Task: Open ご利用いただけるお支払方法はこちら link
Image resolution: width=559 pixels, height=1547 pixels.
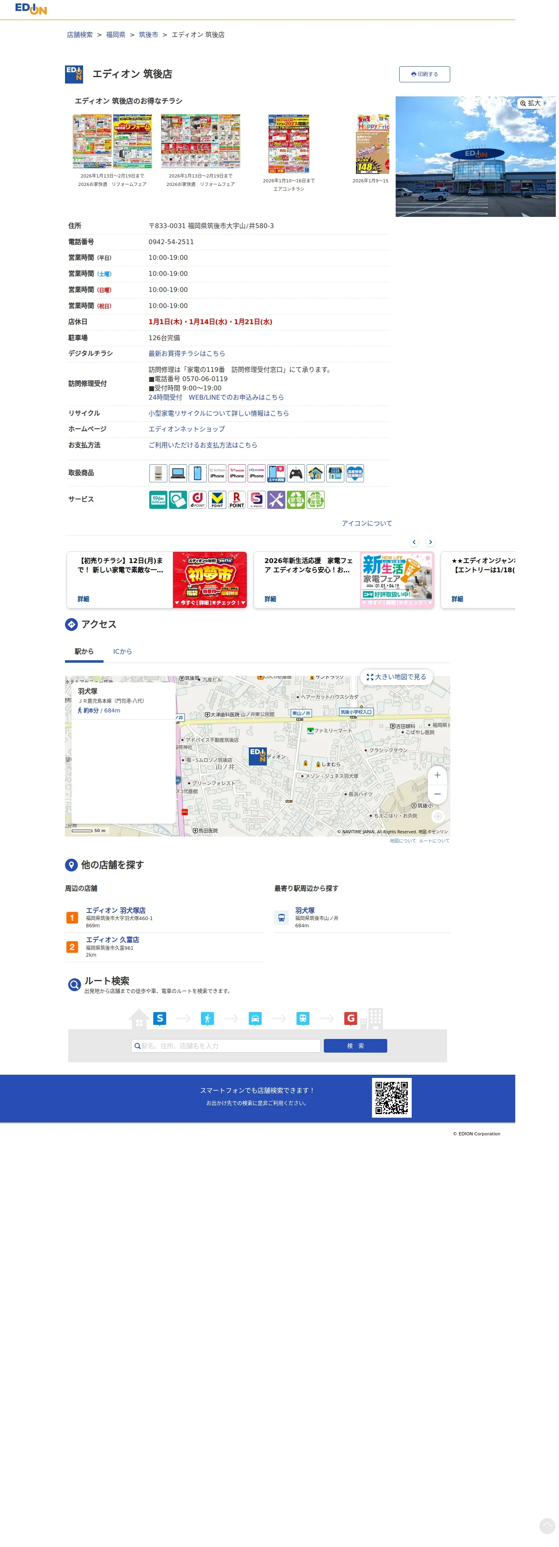Action: pyautogui.click(x=203, y=445)
